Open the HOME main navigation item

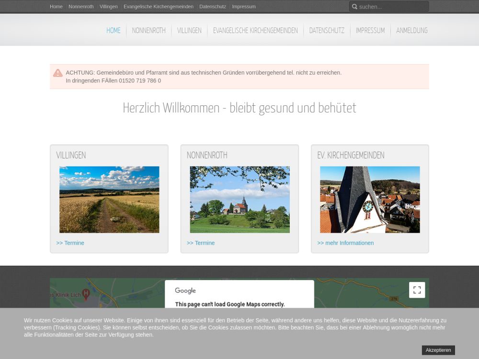click(x=114, y=31)
